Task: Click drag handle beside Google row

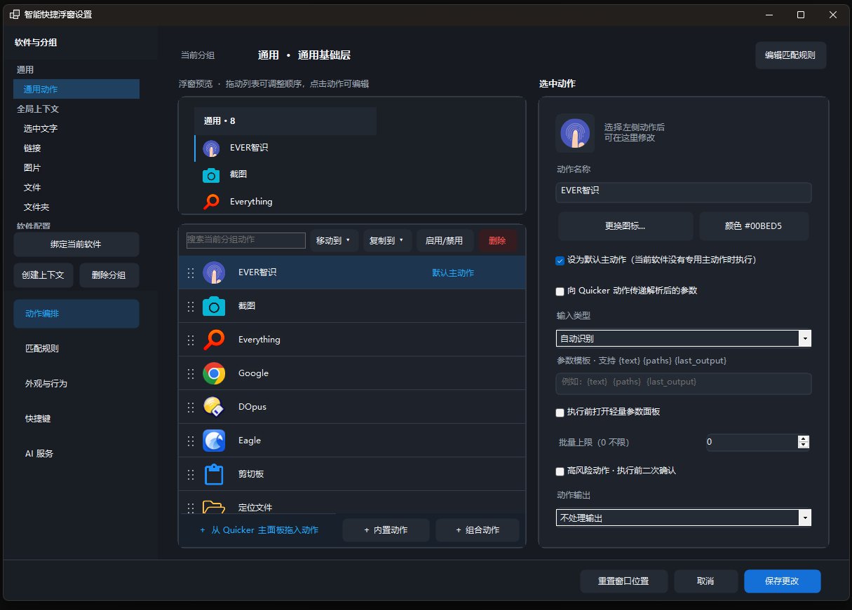Action: [x=191, y=373]
